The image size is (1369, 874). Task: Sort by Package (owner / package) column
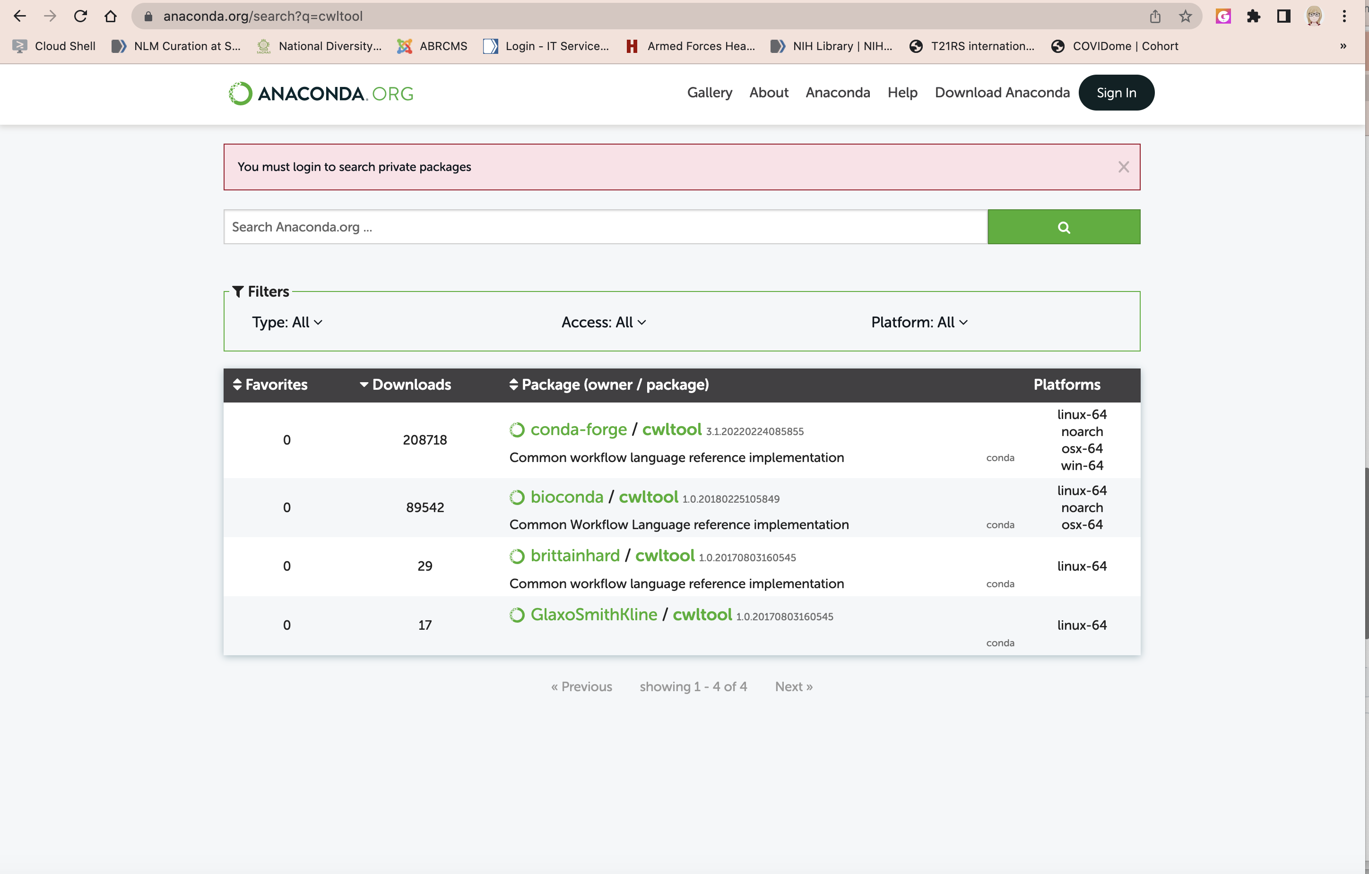click(x=609, y=385)
